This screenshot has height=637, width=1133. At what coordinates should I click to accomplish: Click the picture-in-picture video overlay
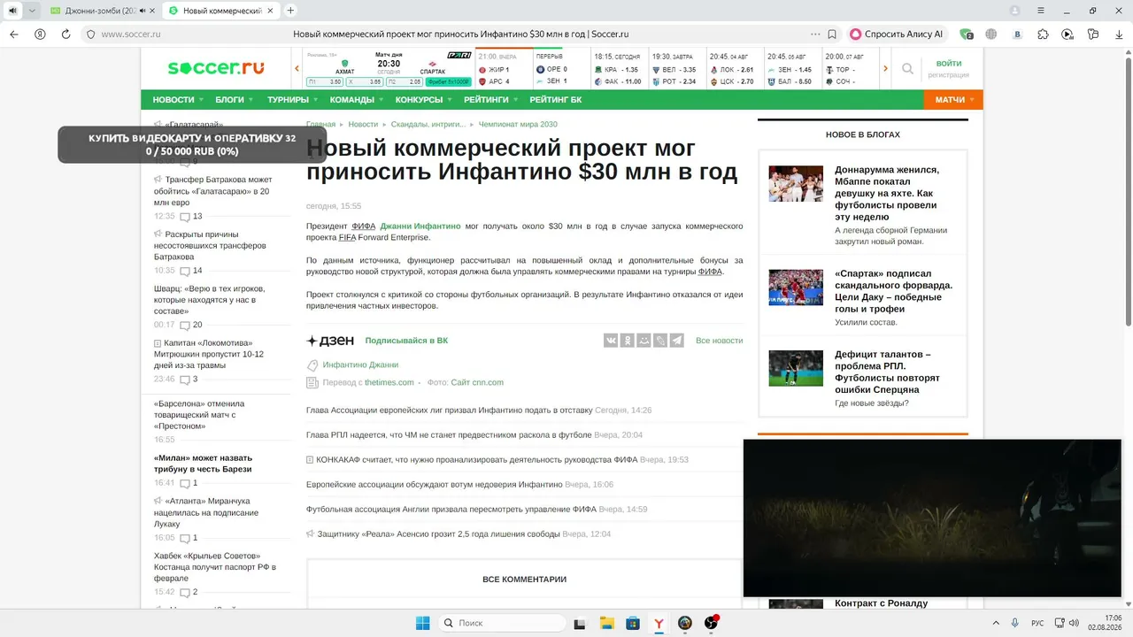click(932, 518)
